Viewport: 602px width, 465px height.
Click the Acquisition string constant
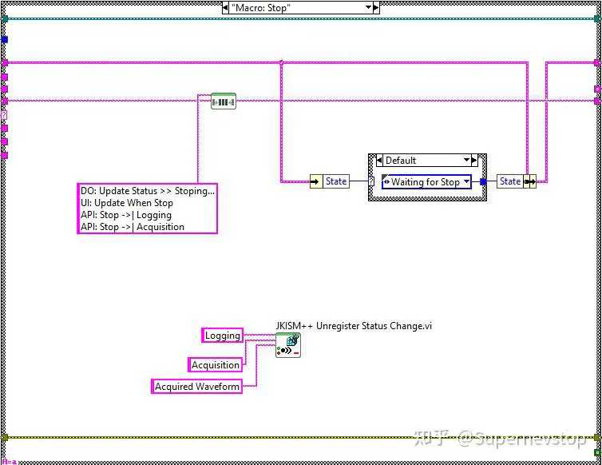(216, 364)
